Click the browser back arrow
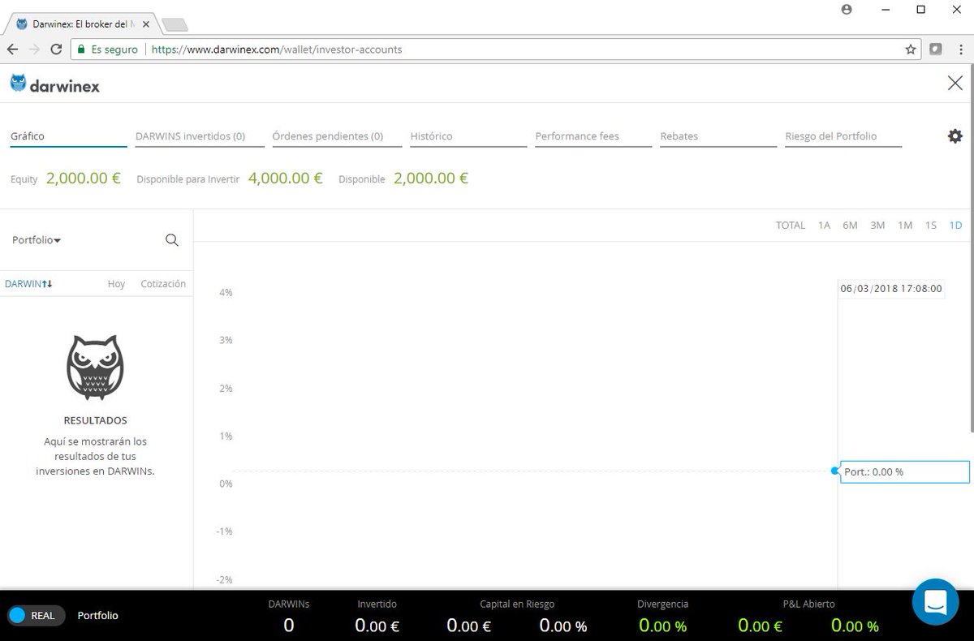974x641 pixels. point(12,49)
